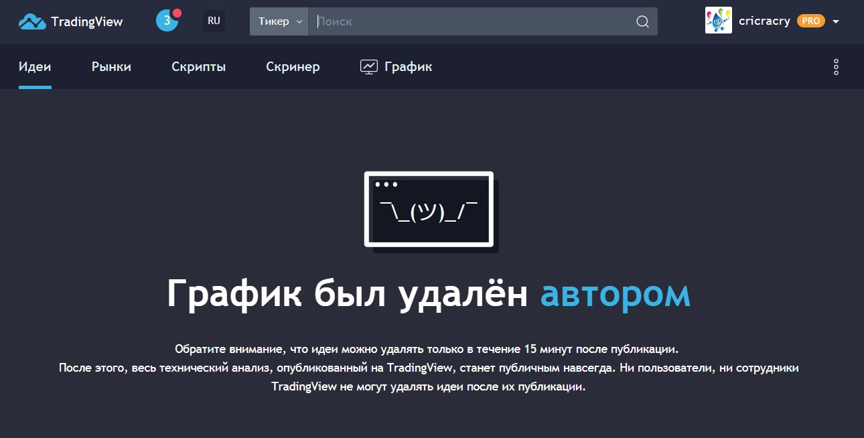Click the cricracry username
864x438 pixels.
coord(764,21)
